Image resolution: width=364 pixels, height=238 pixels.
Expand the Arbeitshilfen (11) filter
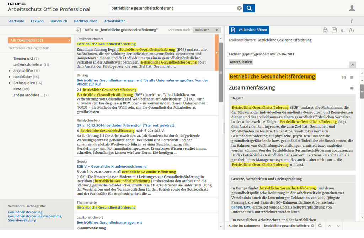[10, 71]
